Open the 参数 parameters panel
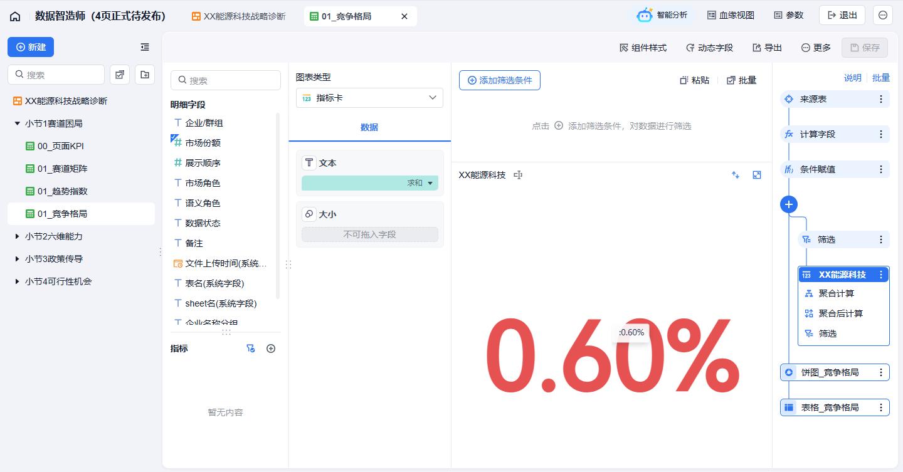The height and width of the screenshot is (472, 903). 788,15
